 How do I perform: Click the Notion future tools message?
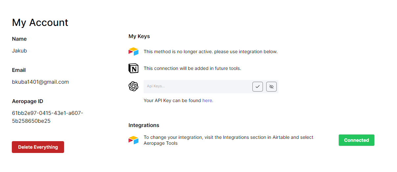point(192,69)
